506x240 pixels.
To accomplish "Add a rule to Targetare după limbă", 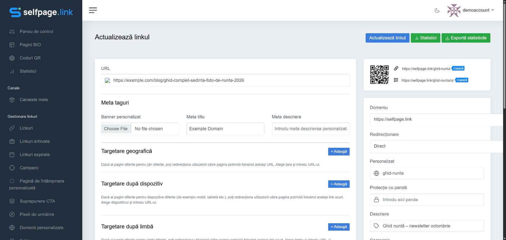I will [339, 227].
